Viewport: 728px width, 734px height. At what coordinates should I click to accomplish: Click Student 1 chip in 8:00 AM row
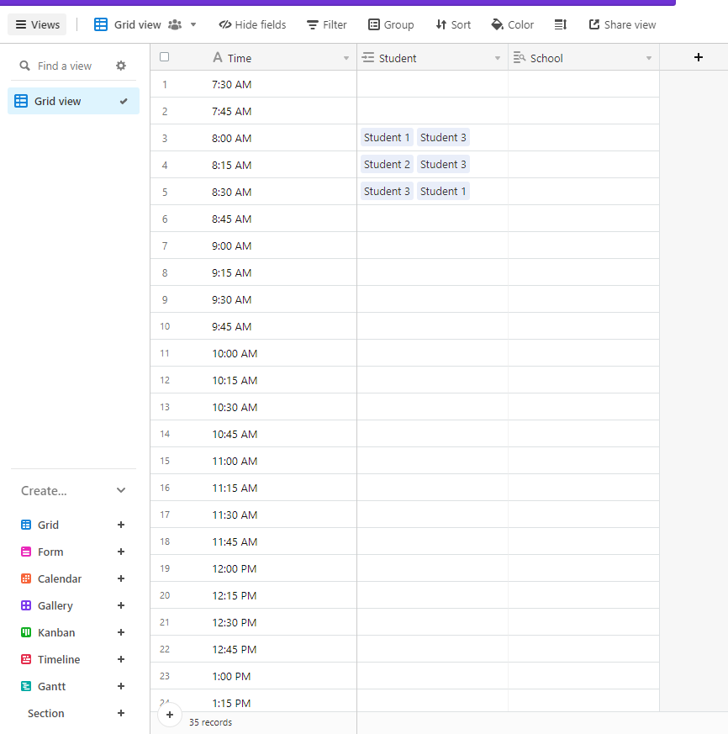click(387, 138)
